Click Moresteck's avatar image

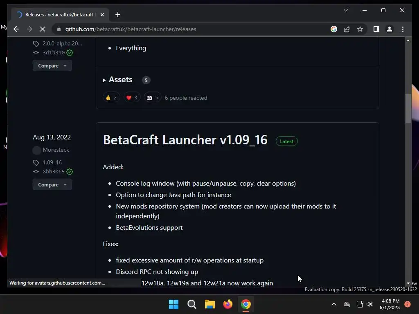(36, 150)
